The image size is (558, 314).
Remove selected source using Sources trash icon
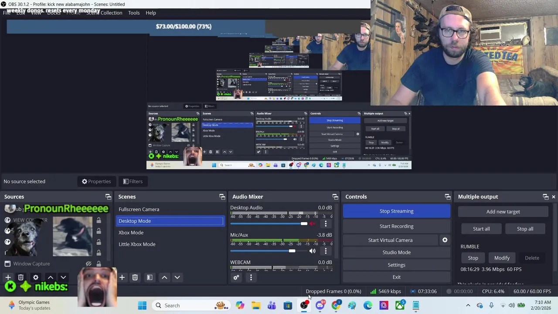coord(20,277)
